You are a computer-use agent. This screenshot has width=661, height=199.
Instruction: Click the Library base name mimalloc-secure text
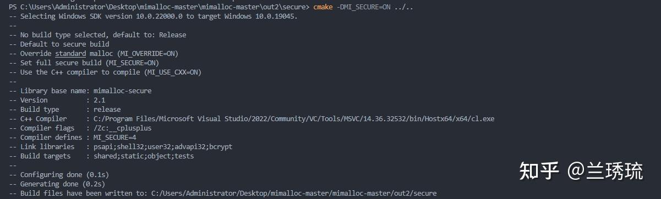coord(123,90)
